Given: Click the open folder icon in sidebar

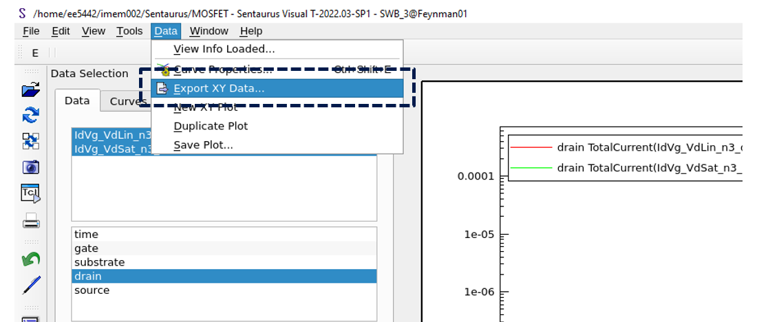Looking at the screenshot, I should pos(31,89).
